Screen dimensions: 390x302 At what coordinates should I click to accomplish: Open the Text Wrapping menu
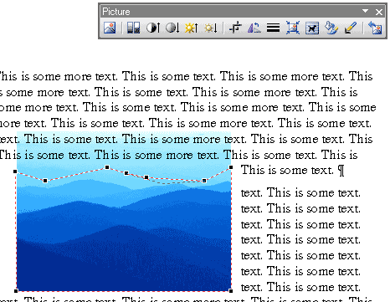[312, 28]
